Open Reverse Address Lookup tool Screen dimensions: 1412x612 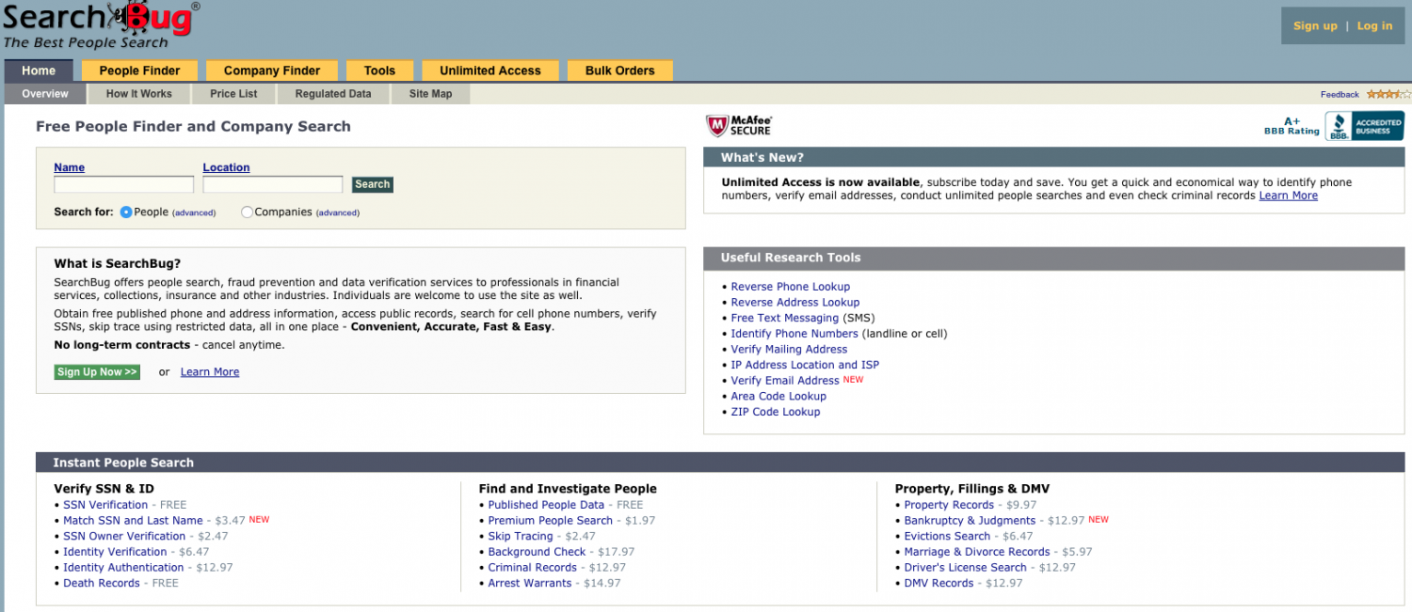795,303
